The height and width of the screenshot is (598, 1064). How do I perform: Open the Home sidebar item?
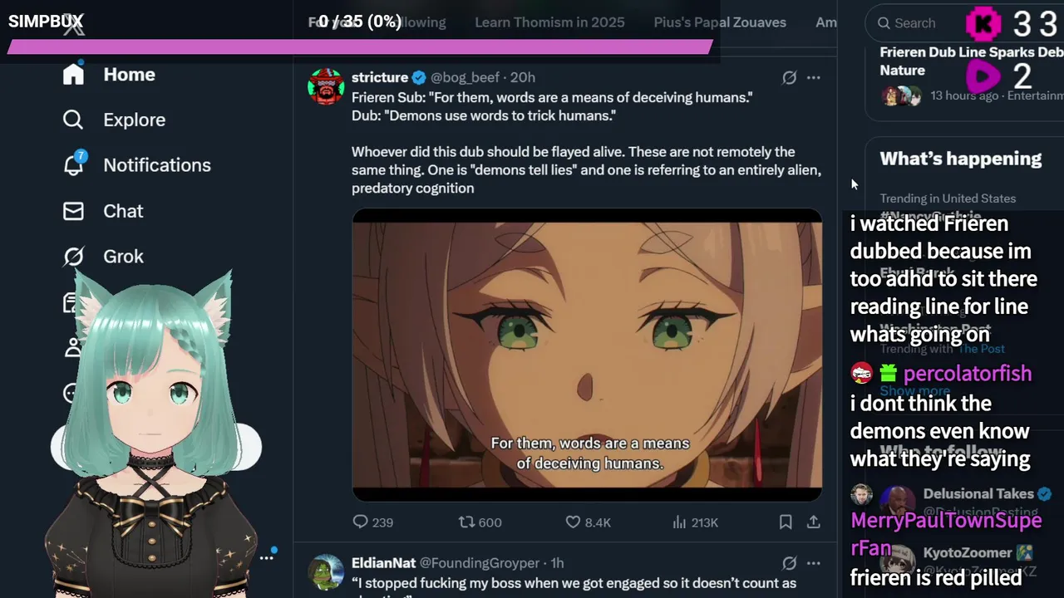[x=109, y=75]
